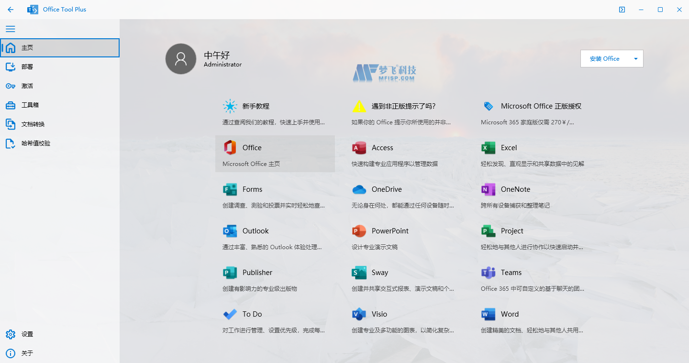Image resolution: width=689 pixels, height=363 pixels.
Task: Expand the 安装 Office dropdown arrow
Action: click(x=636, y=58)
